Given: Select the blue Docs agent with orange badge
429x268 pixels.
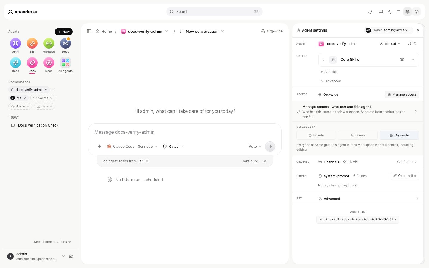Looking at the screenshot, I should [66, 43].
